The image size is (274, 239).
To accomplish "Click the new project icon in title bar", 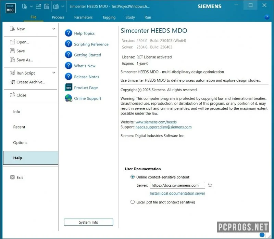I will point(24,6).
